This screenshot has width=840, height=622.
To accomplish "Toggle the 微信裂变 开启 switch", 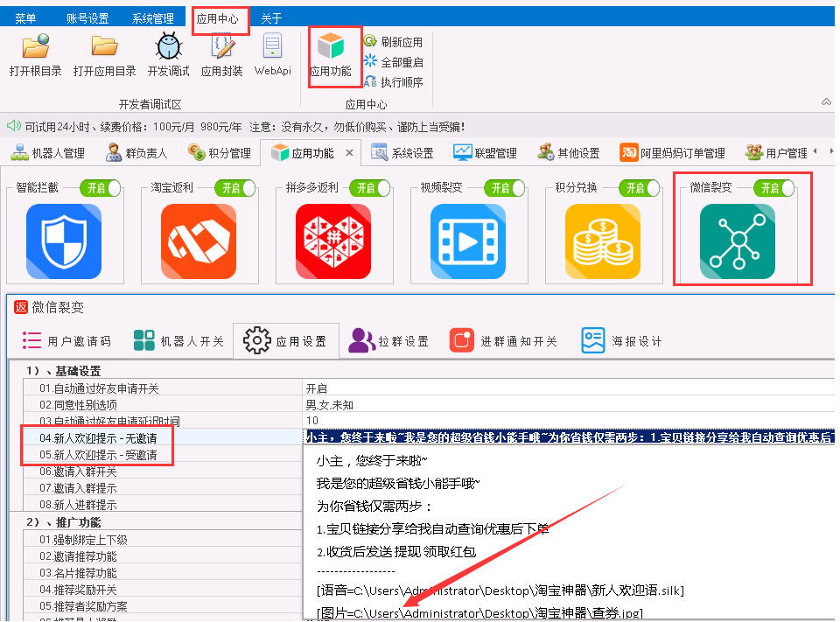I will (x=774, y=188).
